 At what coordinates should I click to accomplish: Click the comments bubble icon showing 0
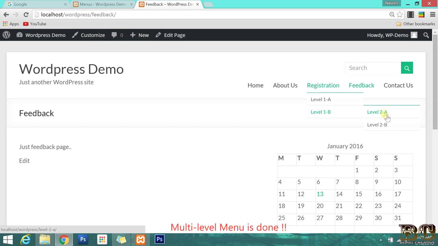coord(117,35)
